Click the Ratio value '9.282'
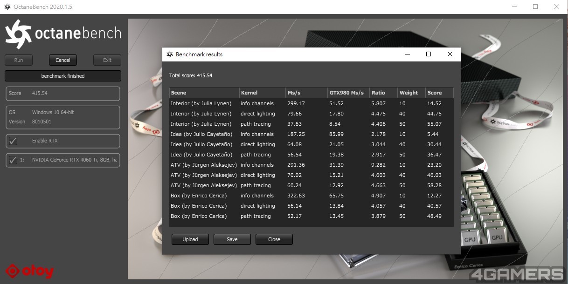Viewport: 568px width, 284px height. point(379,165)
